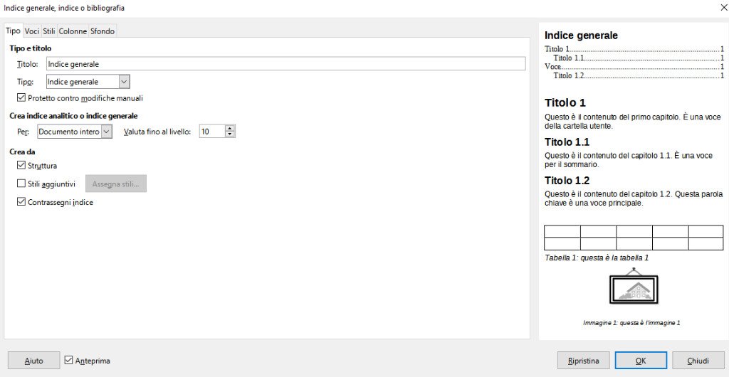Open the Voci tab
Viewport: 729px width, 377px height.
point(31,31)
